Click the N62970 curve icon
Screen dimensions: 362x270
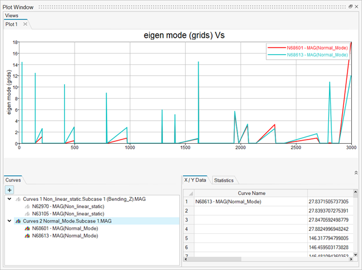pos(27,206)
